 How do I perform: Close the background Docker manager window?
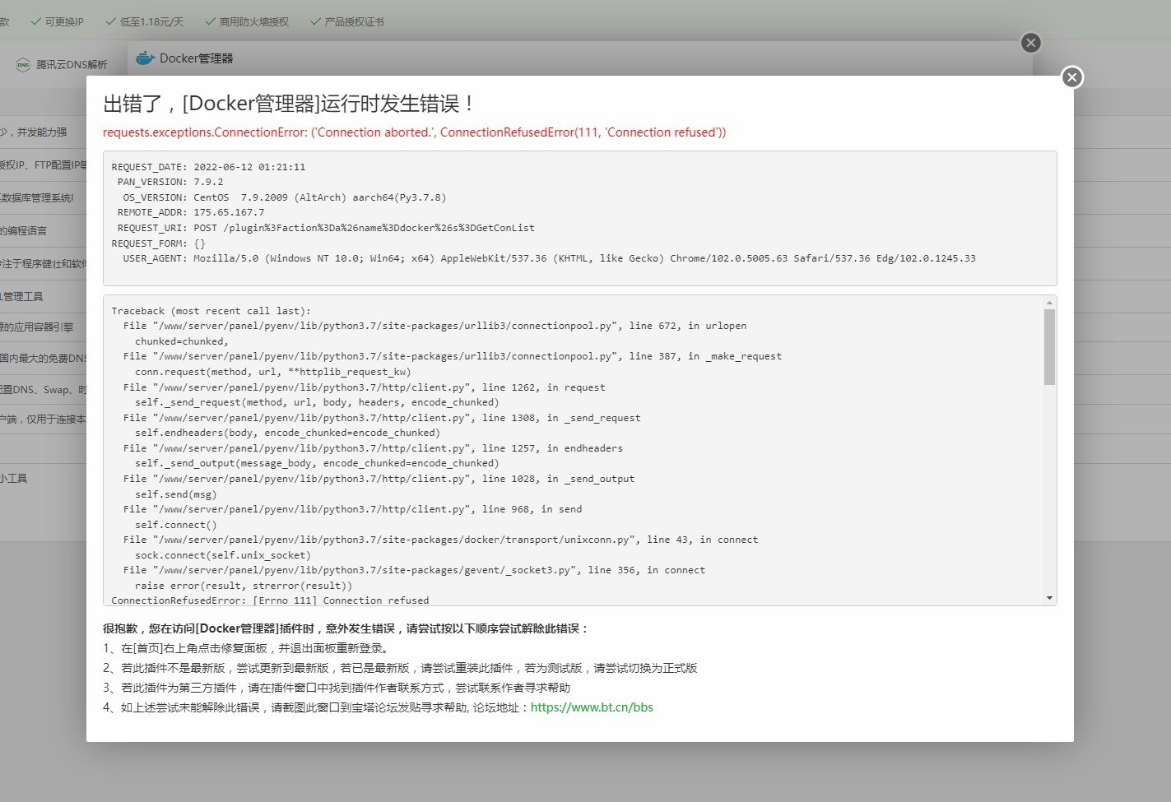pyautogui.click(x=1030, y=43)
